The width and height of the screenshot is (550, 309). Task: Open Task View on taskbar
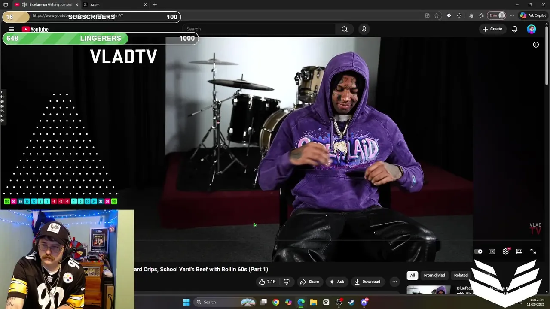263,302
